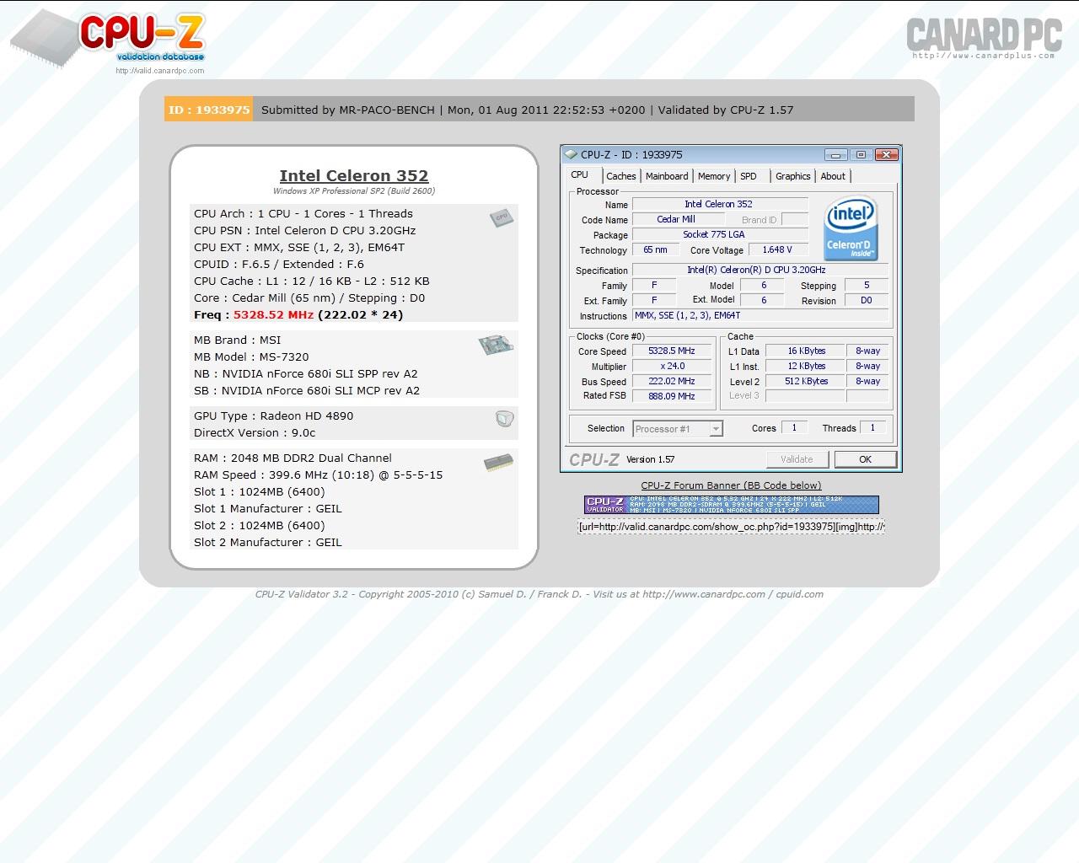Click the valid.canardpc.com URL under logo
1079x863 pixels.
point(160,71)
